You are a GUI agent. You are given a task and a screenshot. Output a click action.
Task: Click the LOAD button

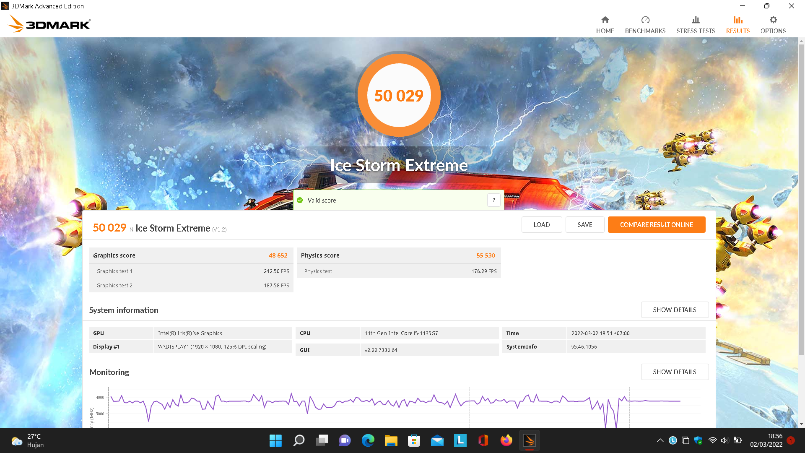[x=542, y=225]
